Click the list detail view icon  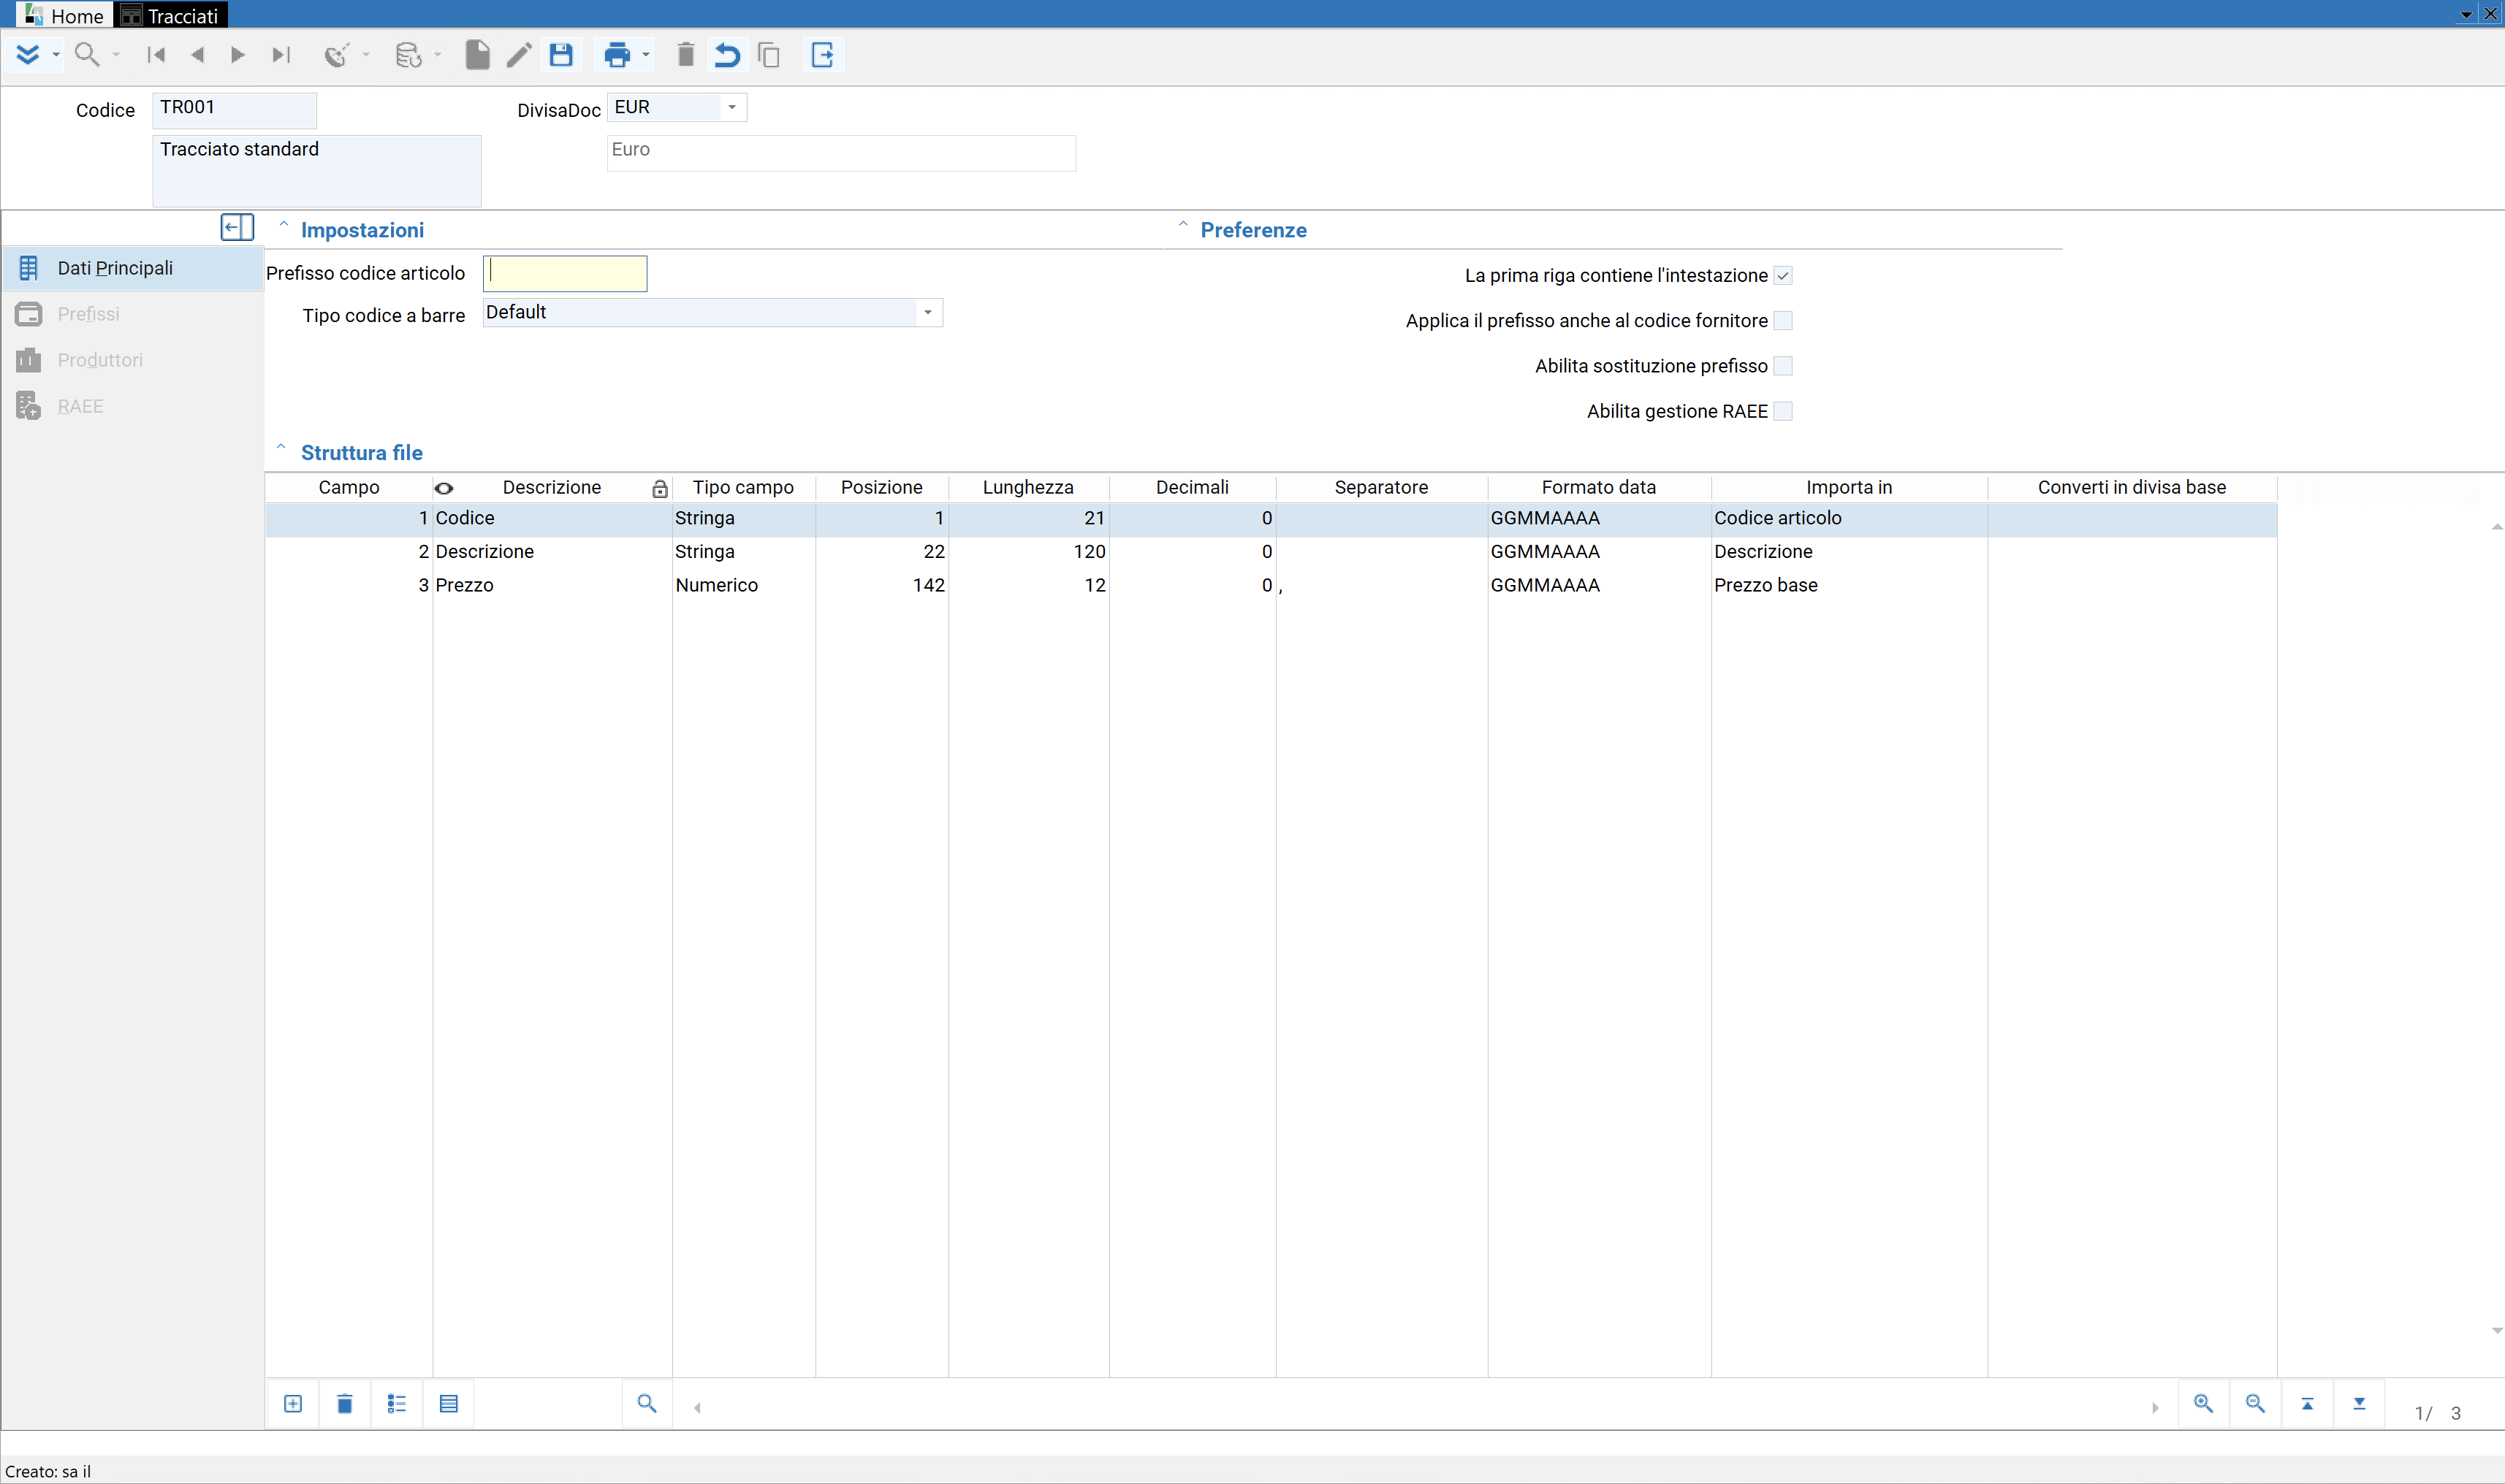pyautogui.click(x=397, y=1404)
